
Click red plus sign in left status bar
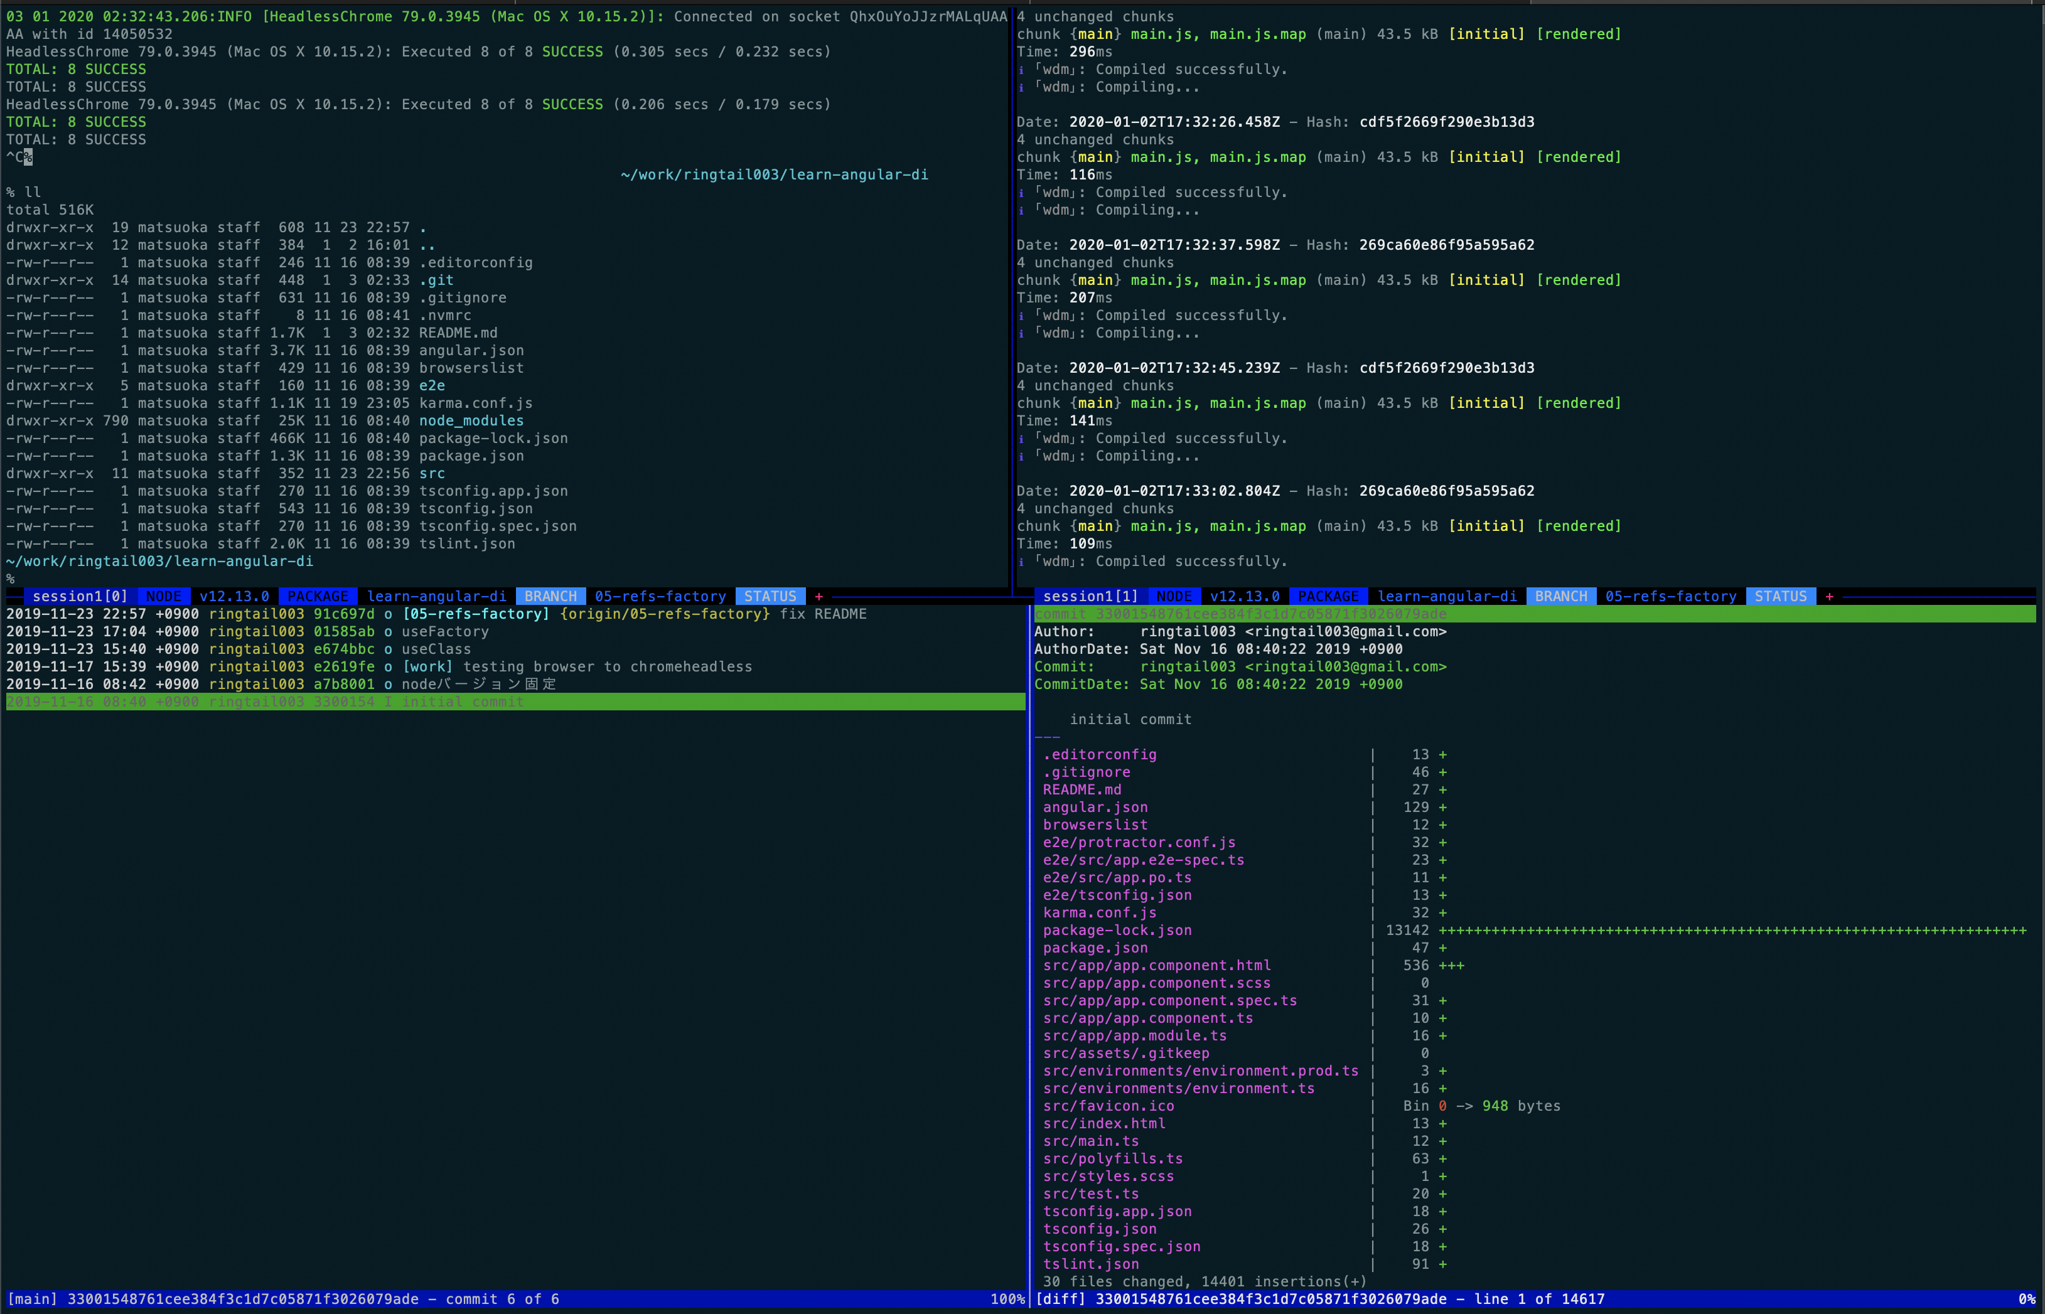coord(819,596)
